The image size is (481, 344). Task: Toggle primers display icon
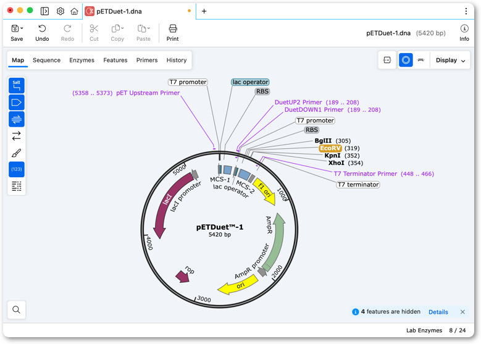17,119
